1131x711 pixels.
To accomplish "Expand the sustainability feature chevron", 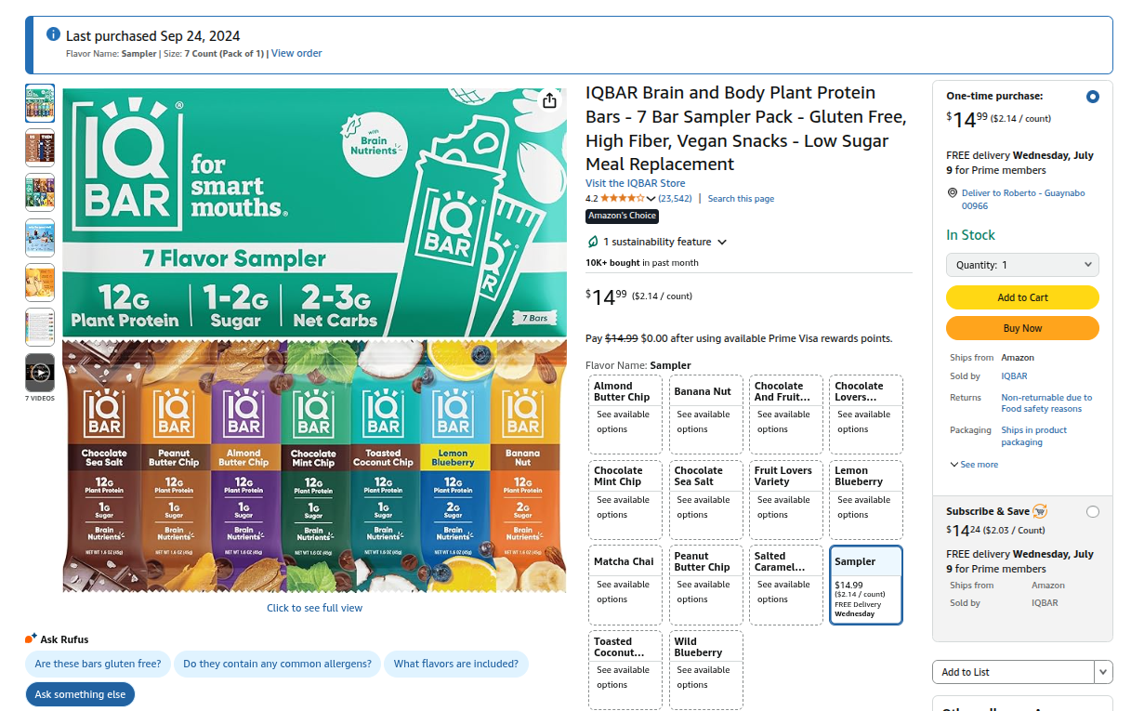I will coord(722,243).
